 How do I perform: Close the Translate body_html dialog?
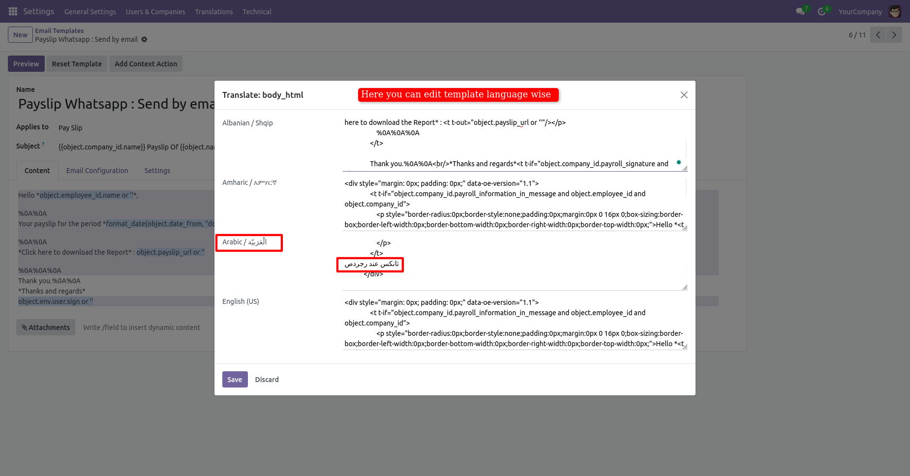pyautogui.click(x=684, y=95)
